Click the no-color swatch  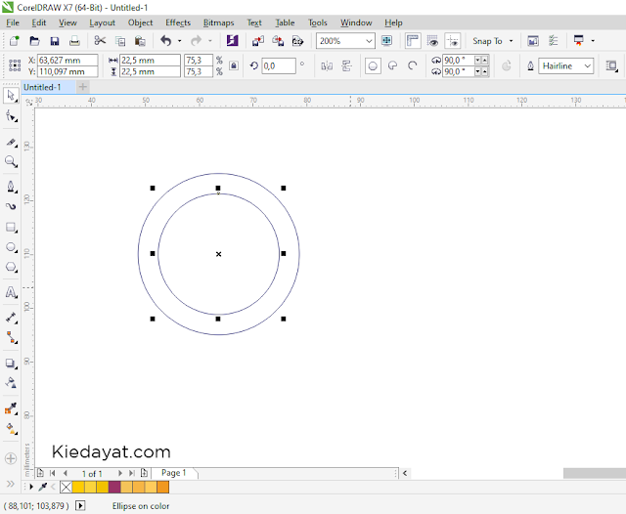[x=66, y=487]
